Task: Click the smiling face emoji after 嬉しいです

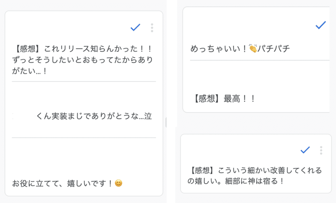Action: pos(118,183)
